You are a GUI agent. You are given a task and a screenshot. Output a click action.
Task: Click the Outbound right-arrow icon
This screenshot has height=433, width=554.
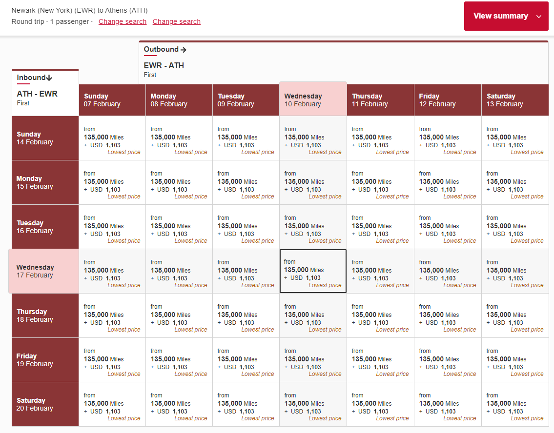[184, 49]
